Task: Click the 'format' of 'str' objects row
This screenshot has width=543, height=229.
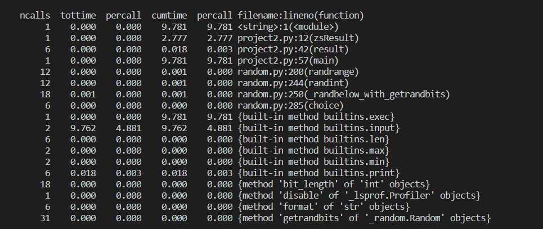Action: (324, 206)
